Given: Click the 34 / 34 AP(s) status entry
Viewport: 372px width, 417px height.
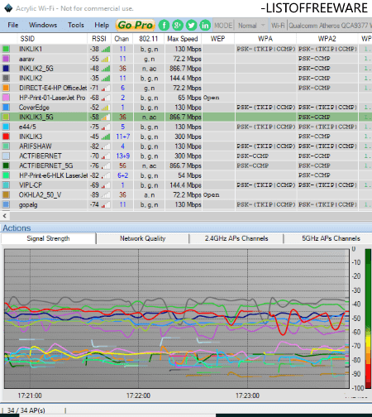Looking at the screenshot, I should pos(26,410).
